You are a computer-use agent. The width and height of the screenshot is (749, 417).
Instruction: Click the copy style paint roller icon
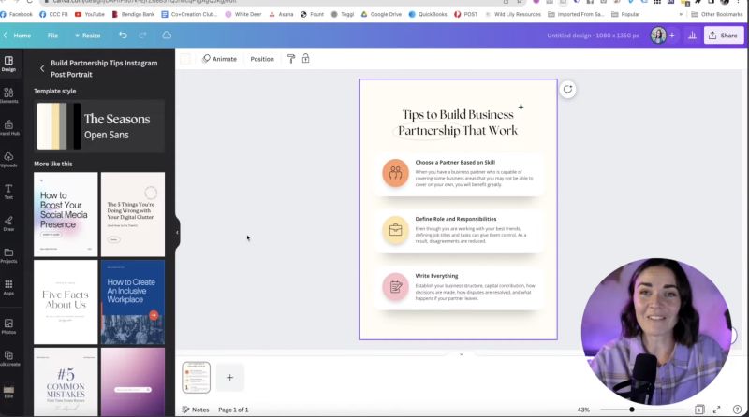click(291, 59)
